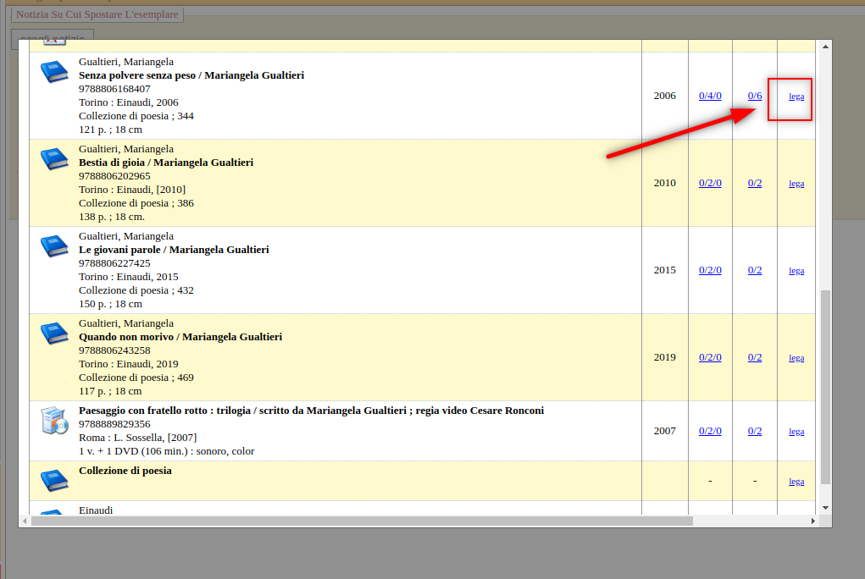Viewport: 865px width, 579px height.
Task: Click book icon for Le giovani parole
Action: point(54,247)
